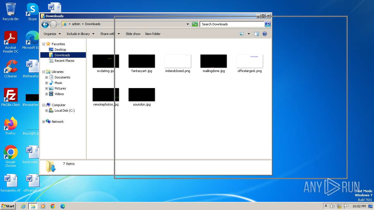
Task: Select the officelargest.png thumbnail
Action: [x=250, y=61]
